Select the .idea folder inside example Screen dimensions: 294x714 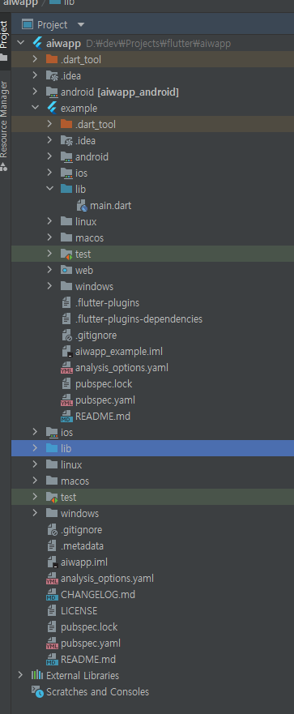click(86, 141)
